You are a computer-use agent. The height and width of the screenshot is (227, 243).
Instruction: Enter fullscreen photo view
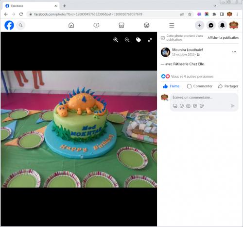click(150, 40)
